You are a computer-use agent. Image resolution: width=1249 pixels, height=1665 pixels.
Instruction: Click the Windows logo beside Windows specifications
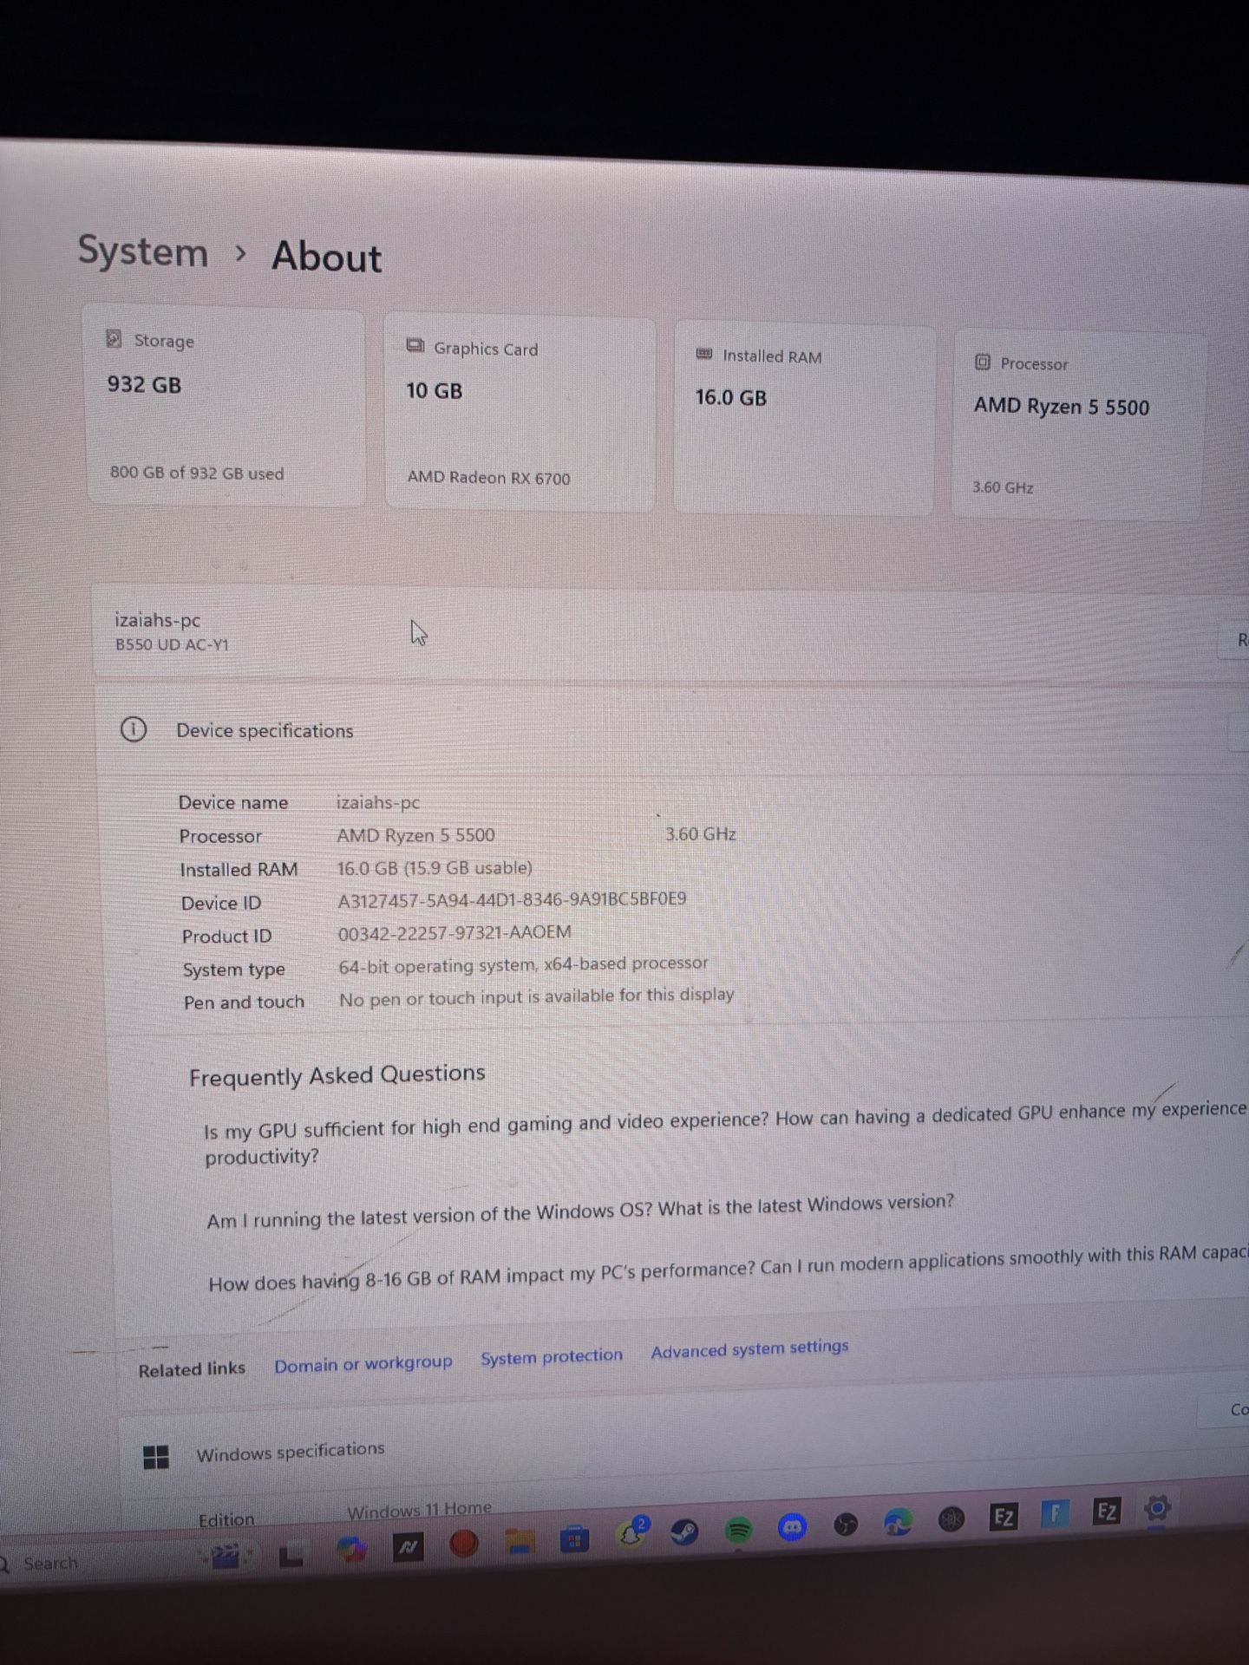[x=155, y=1459]
